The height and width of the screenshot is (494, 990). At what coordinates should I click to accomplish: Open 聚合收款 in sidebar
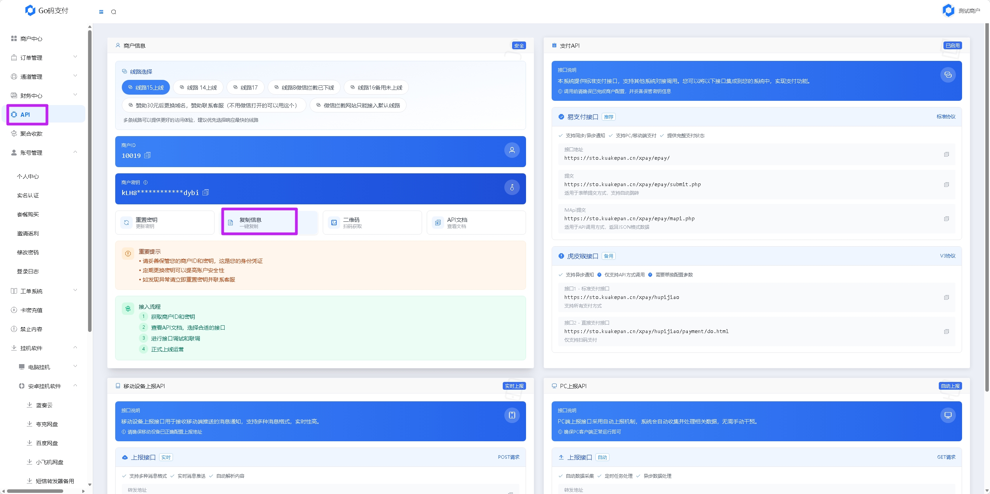tap(44, 133)
